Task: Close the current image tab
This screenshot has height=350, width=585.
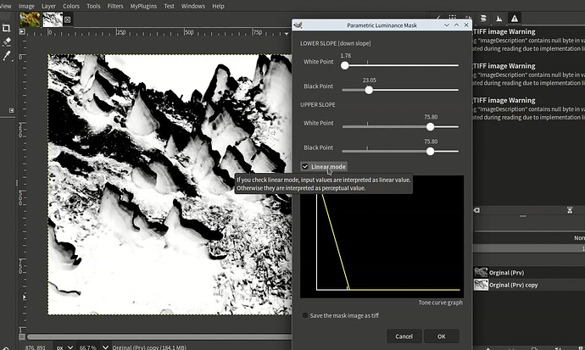Action: coord(68,19)
